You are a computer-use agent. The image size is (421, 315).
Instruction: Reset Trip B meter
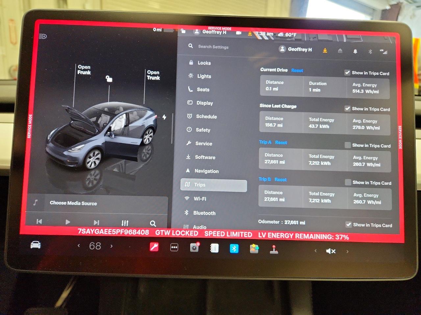pyautogui.click(x=281, y=179)
